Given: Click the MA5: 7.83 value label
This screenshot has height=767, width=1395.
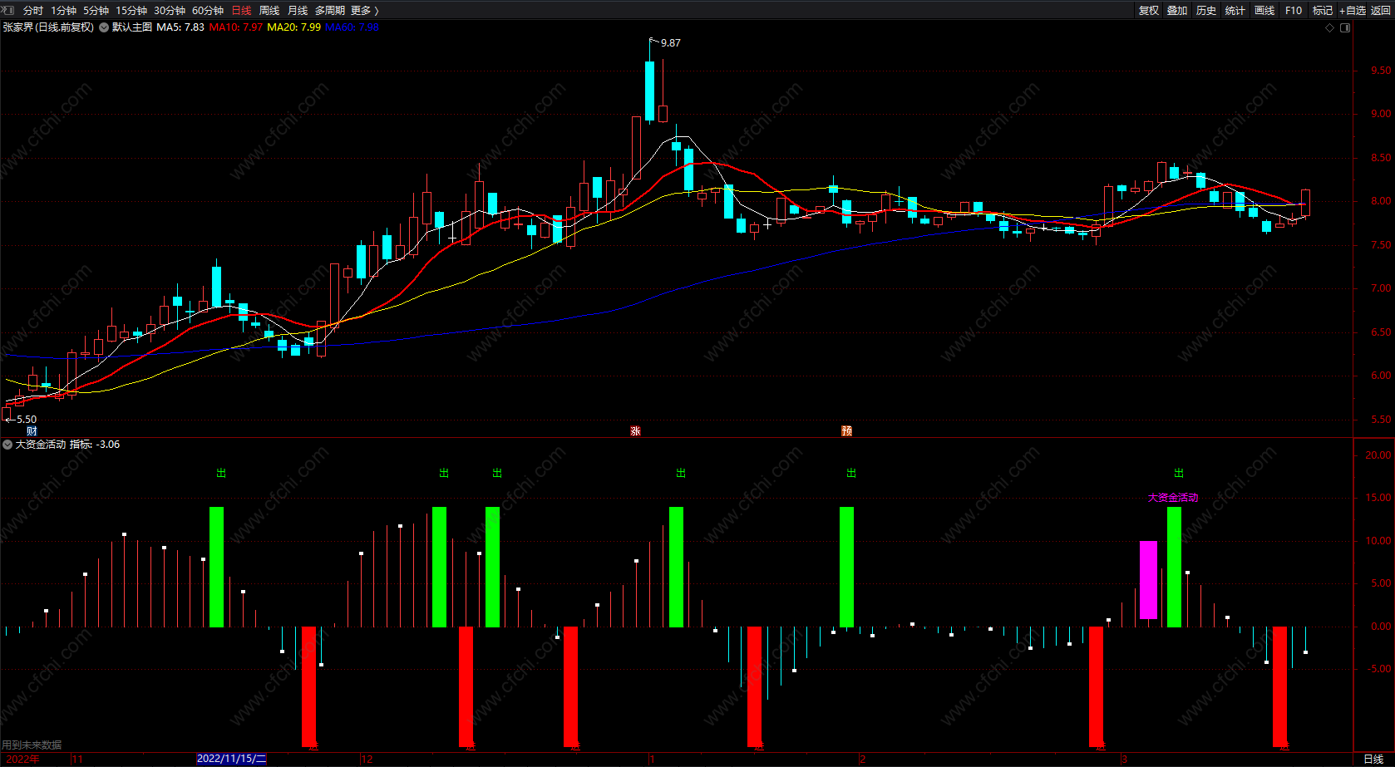Looking at the screenshot, I should point(180,27).
